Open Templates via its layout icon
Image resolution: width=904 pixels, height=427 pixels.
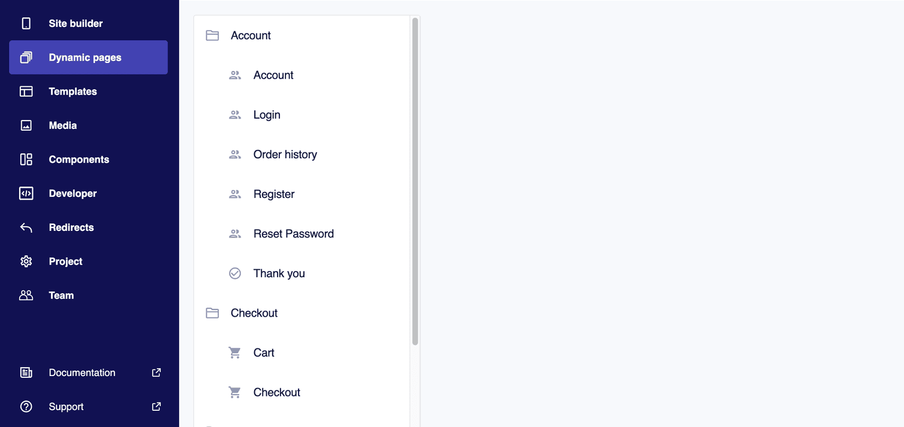point(26,91)
